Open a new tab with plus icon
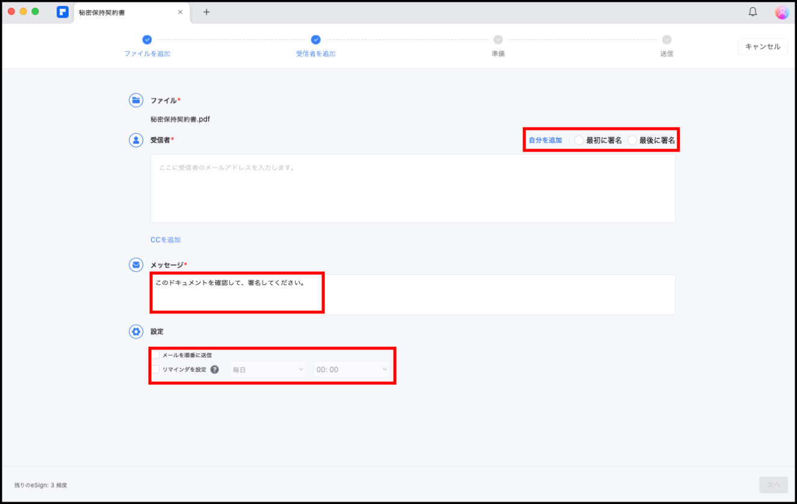797x504 pixels. (206, 12)
